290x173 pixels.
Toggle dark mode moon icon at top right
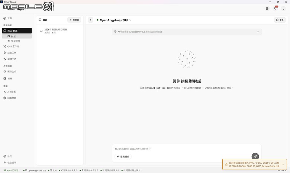coord(283,9)
